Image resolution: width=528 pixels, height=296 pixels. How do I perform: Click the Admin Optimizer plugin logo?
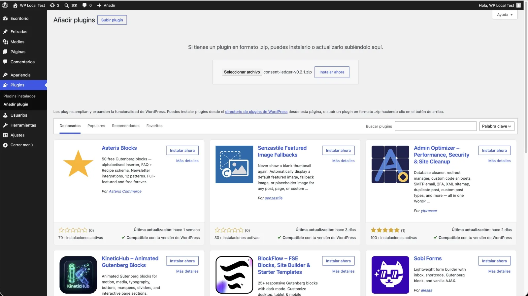tap(390, 164)
